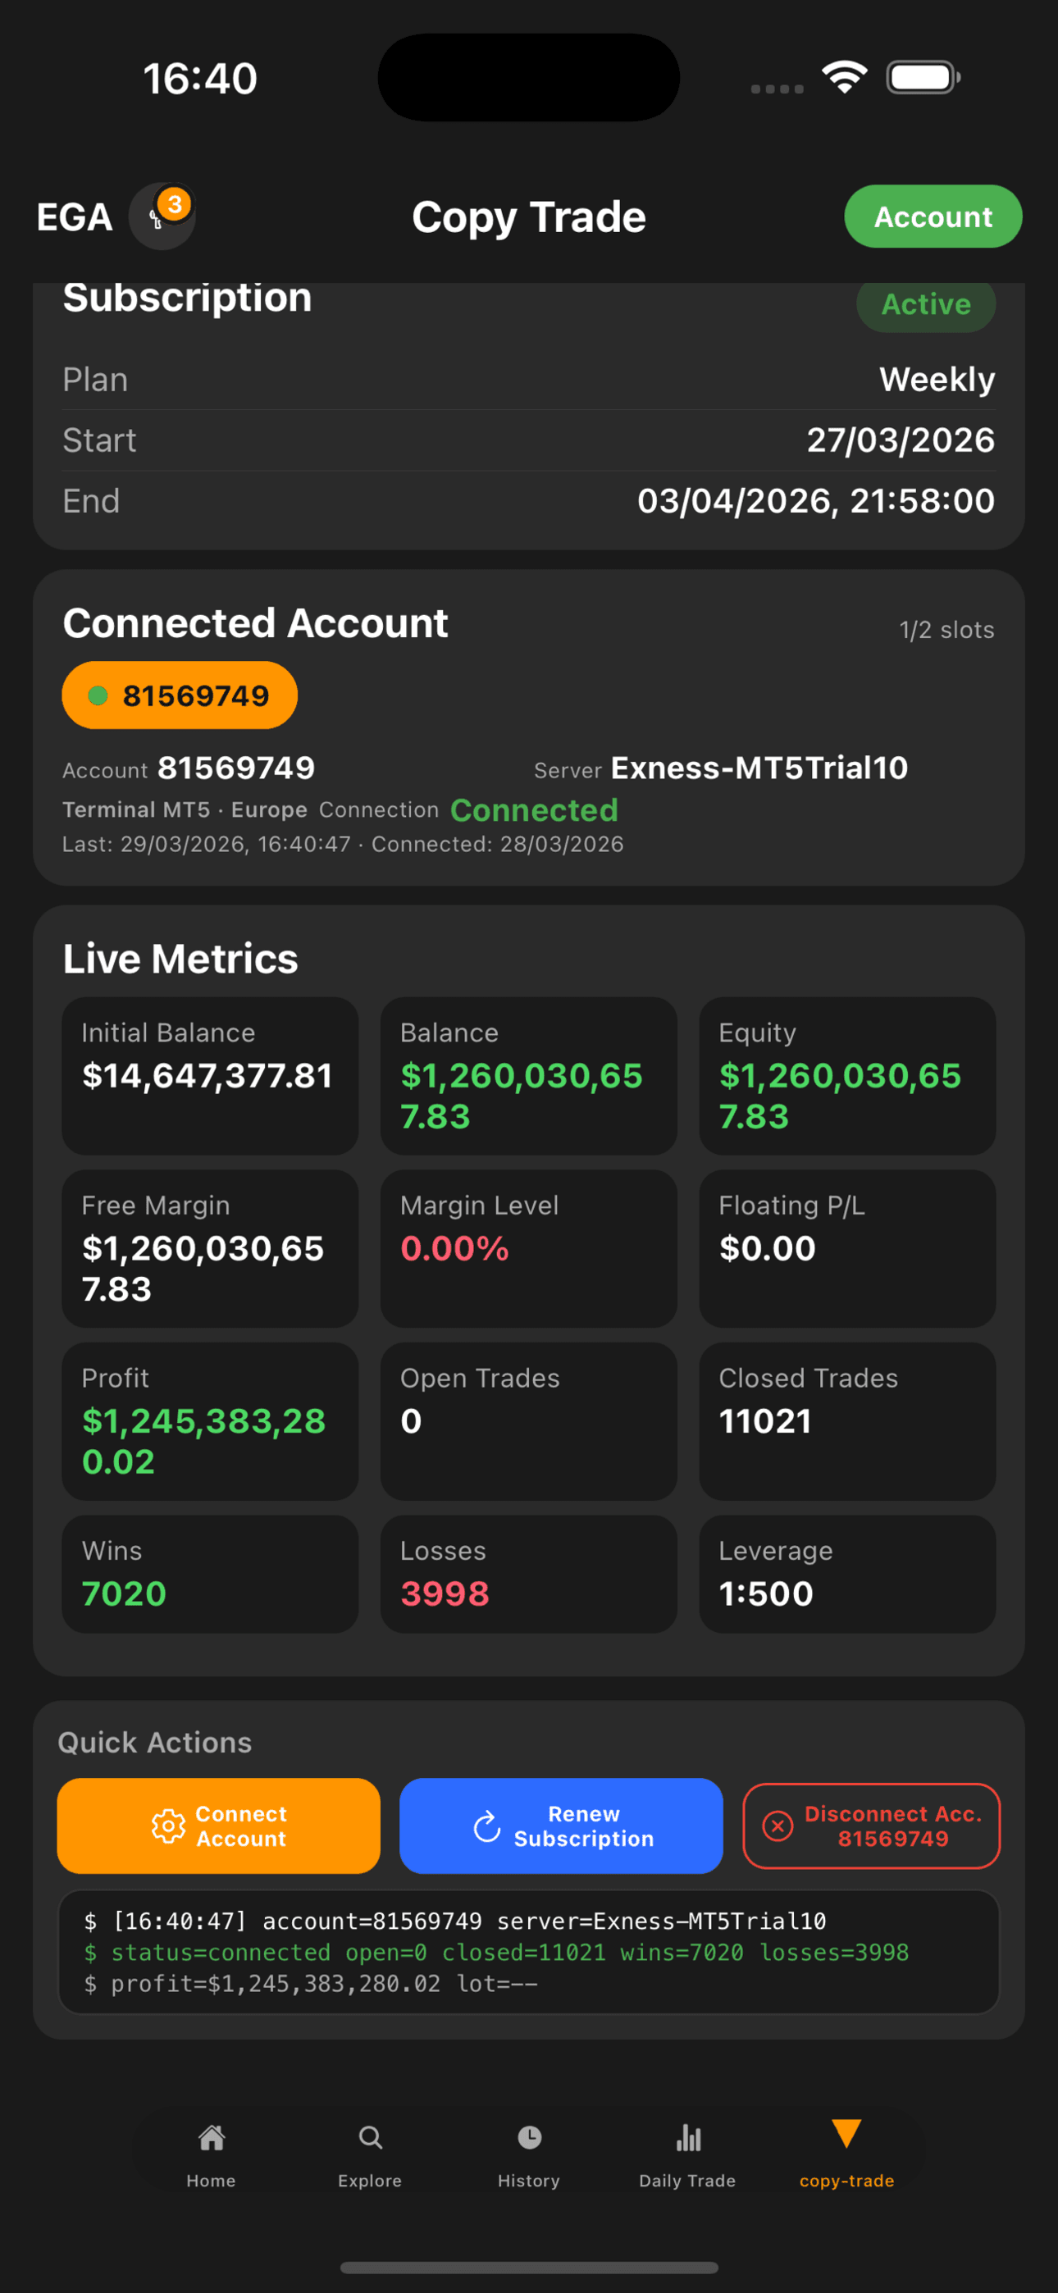The width and height of the screenshot is (1058, 2293).
Task: Tap the X icon on Disconnect Acc.
Action: click(778, 1826)
